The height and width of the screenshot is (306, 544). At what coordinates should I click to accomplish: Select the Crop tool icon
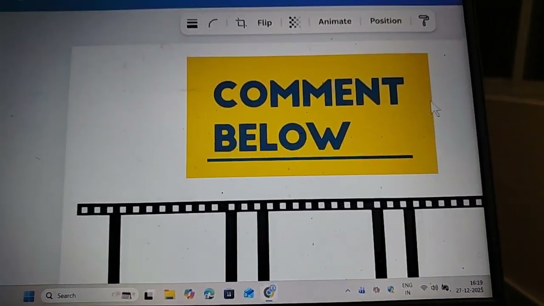pos(241,23)
